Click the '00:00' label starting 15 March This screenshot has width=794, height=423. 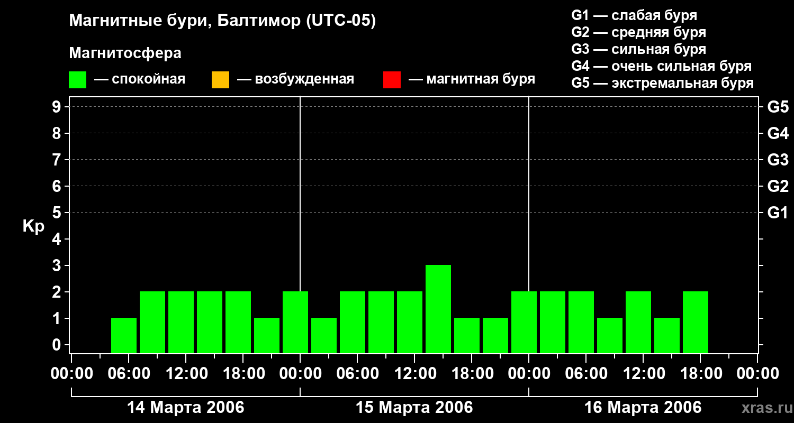pyautogui.click(x=300, y=373)
